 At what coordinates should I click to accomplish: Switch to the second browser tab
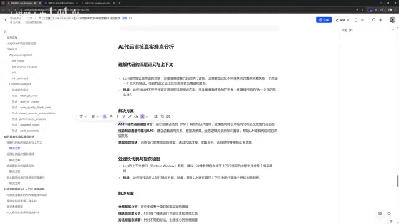(61, 3)
